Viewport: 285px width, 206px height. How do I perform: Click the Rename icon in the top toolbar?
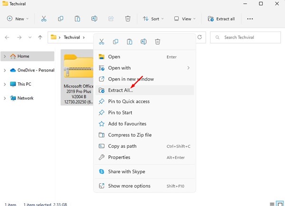[x=94, y=18]
